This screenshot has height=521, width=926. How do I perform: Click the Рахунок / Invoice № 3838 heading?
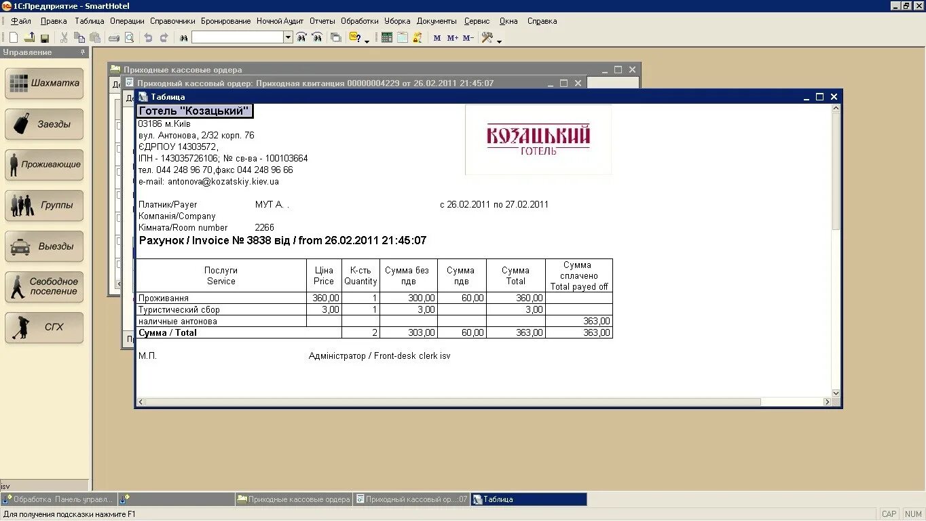pos(282,241)
